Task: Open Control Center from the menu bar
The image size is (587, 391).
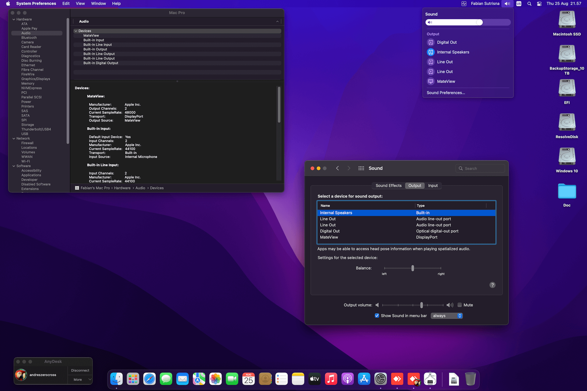Action: pos(539,4)
